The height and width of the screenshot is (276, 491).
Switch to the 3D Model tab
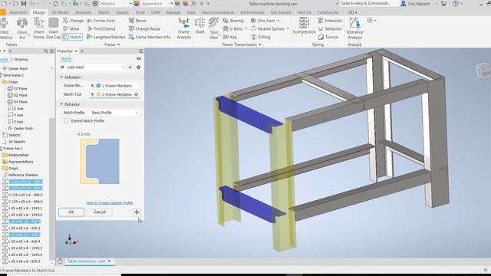pos(60,12)
